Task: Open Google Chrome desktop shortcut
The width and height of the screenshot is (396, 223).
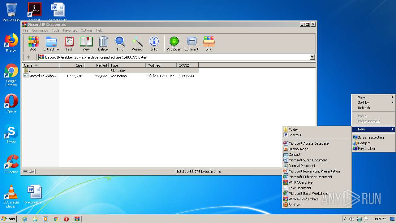Action: coord(11,75)
